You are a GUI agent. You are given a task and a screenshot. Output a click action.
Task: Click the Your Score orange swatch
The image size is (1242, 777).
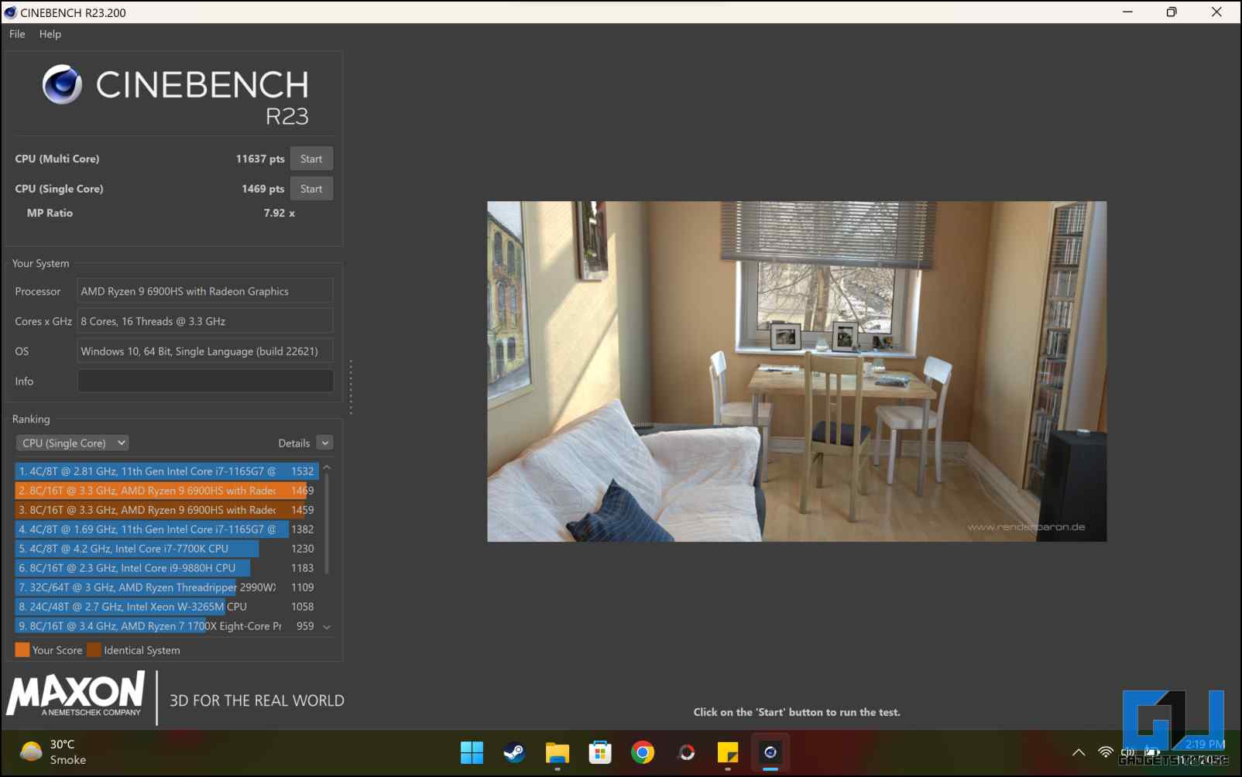(22, 650)
